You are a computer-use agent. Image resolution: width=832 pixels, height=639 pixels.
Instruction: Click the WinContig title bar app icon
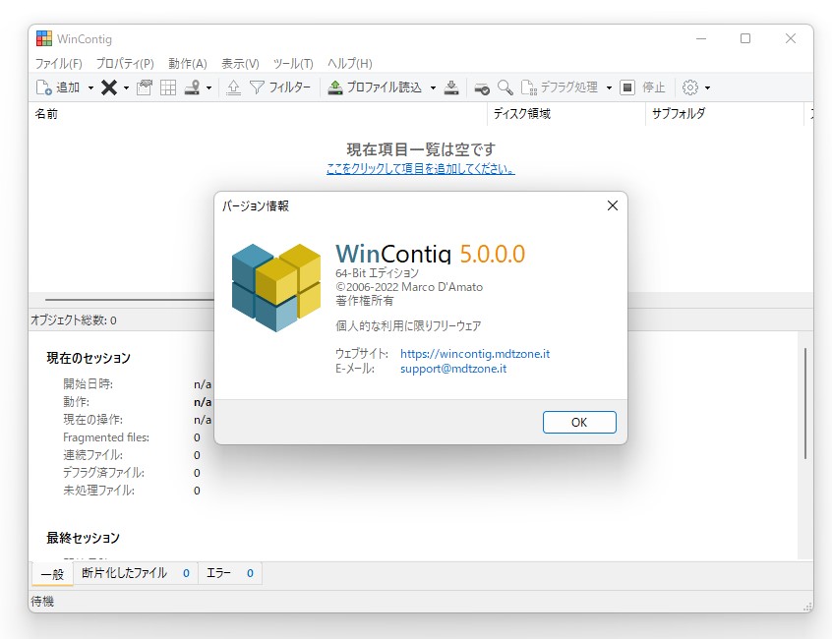pos(44,38)
